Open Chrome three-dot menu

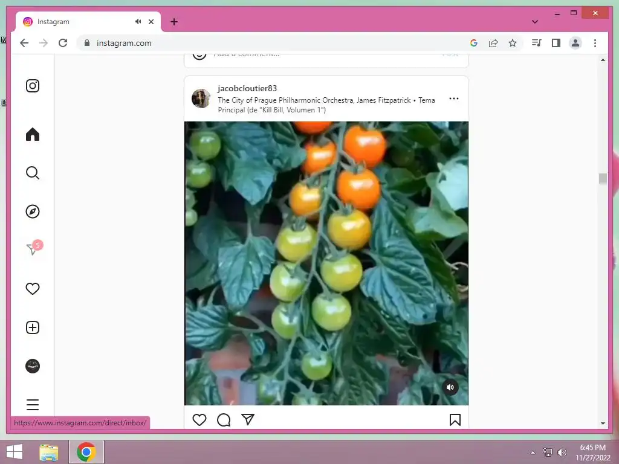[x=595, y=43]
